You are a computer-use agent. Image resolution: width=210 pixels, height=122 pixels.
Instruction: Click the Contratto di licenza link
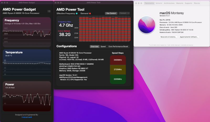tap(187, 45)
